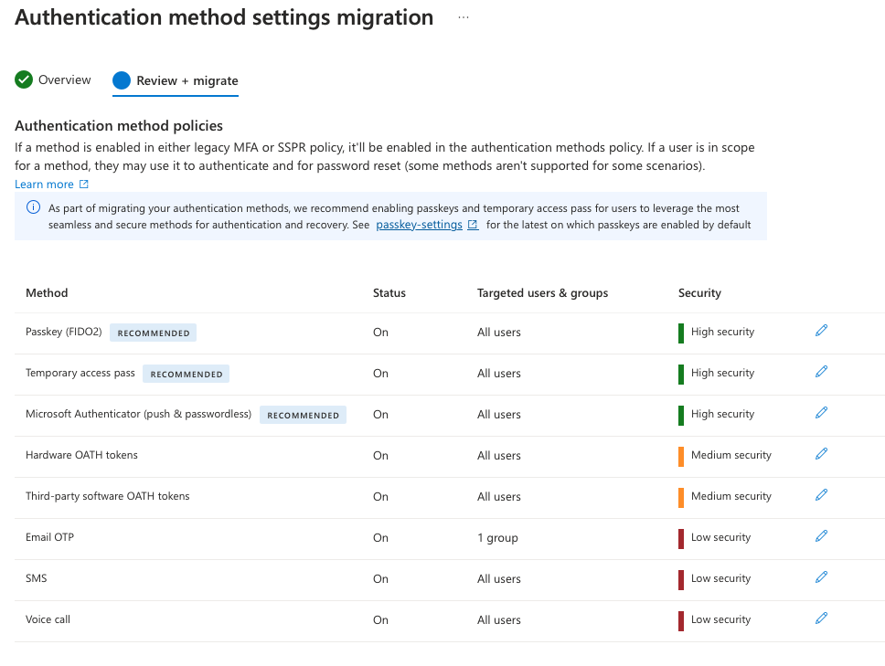Click All users value for Hardware OATH tokens

coord(499,456)
